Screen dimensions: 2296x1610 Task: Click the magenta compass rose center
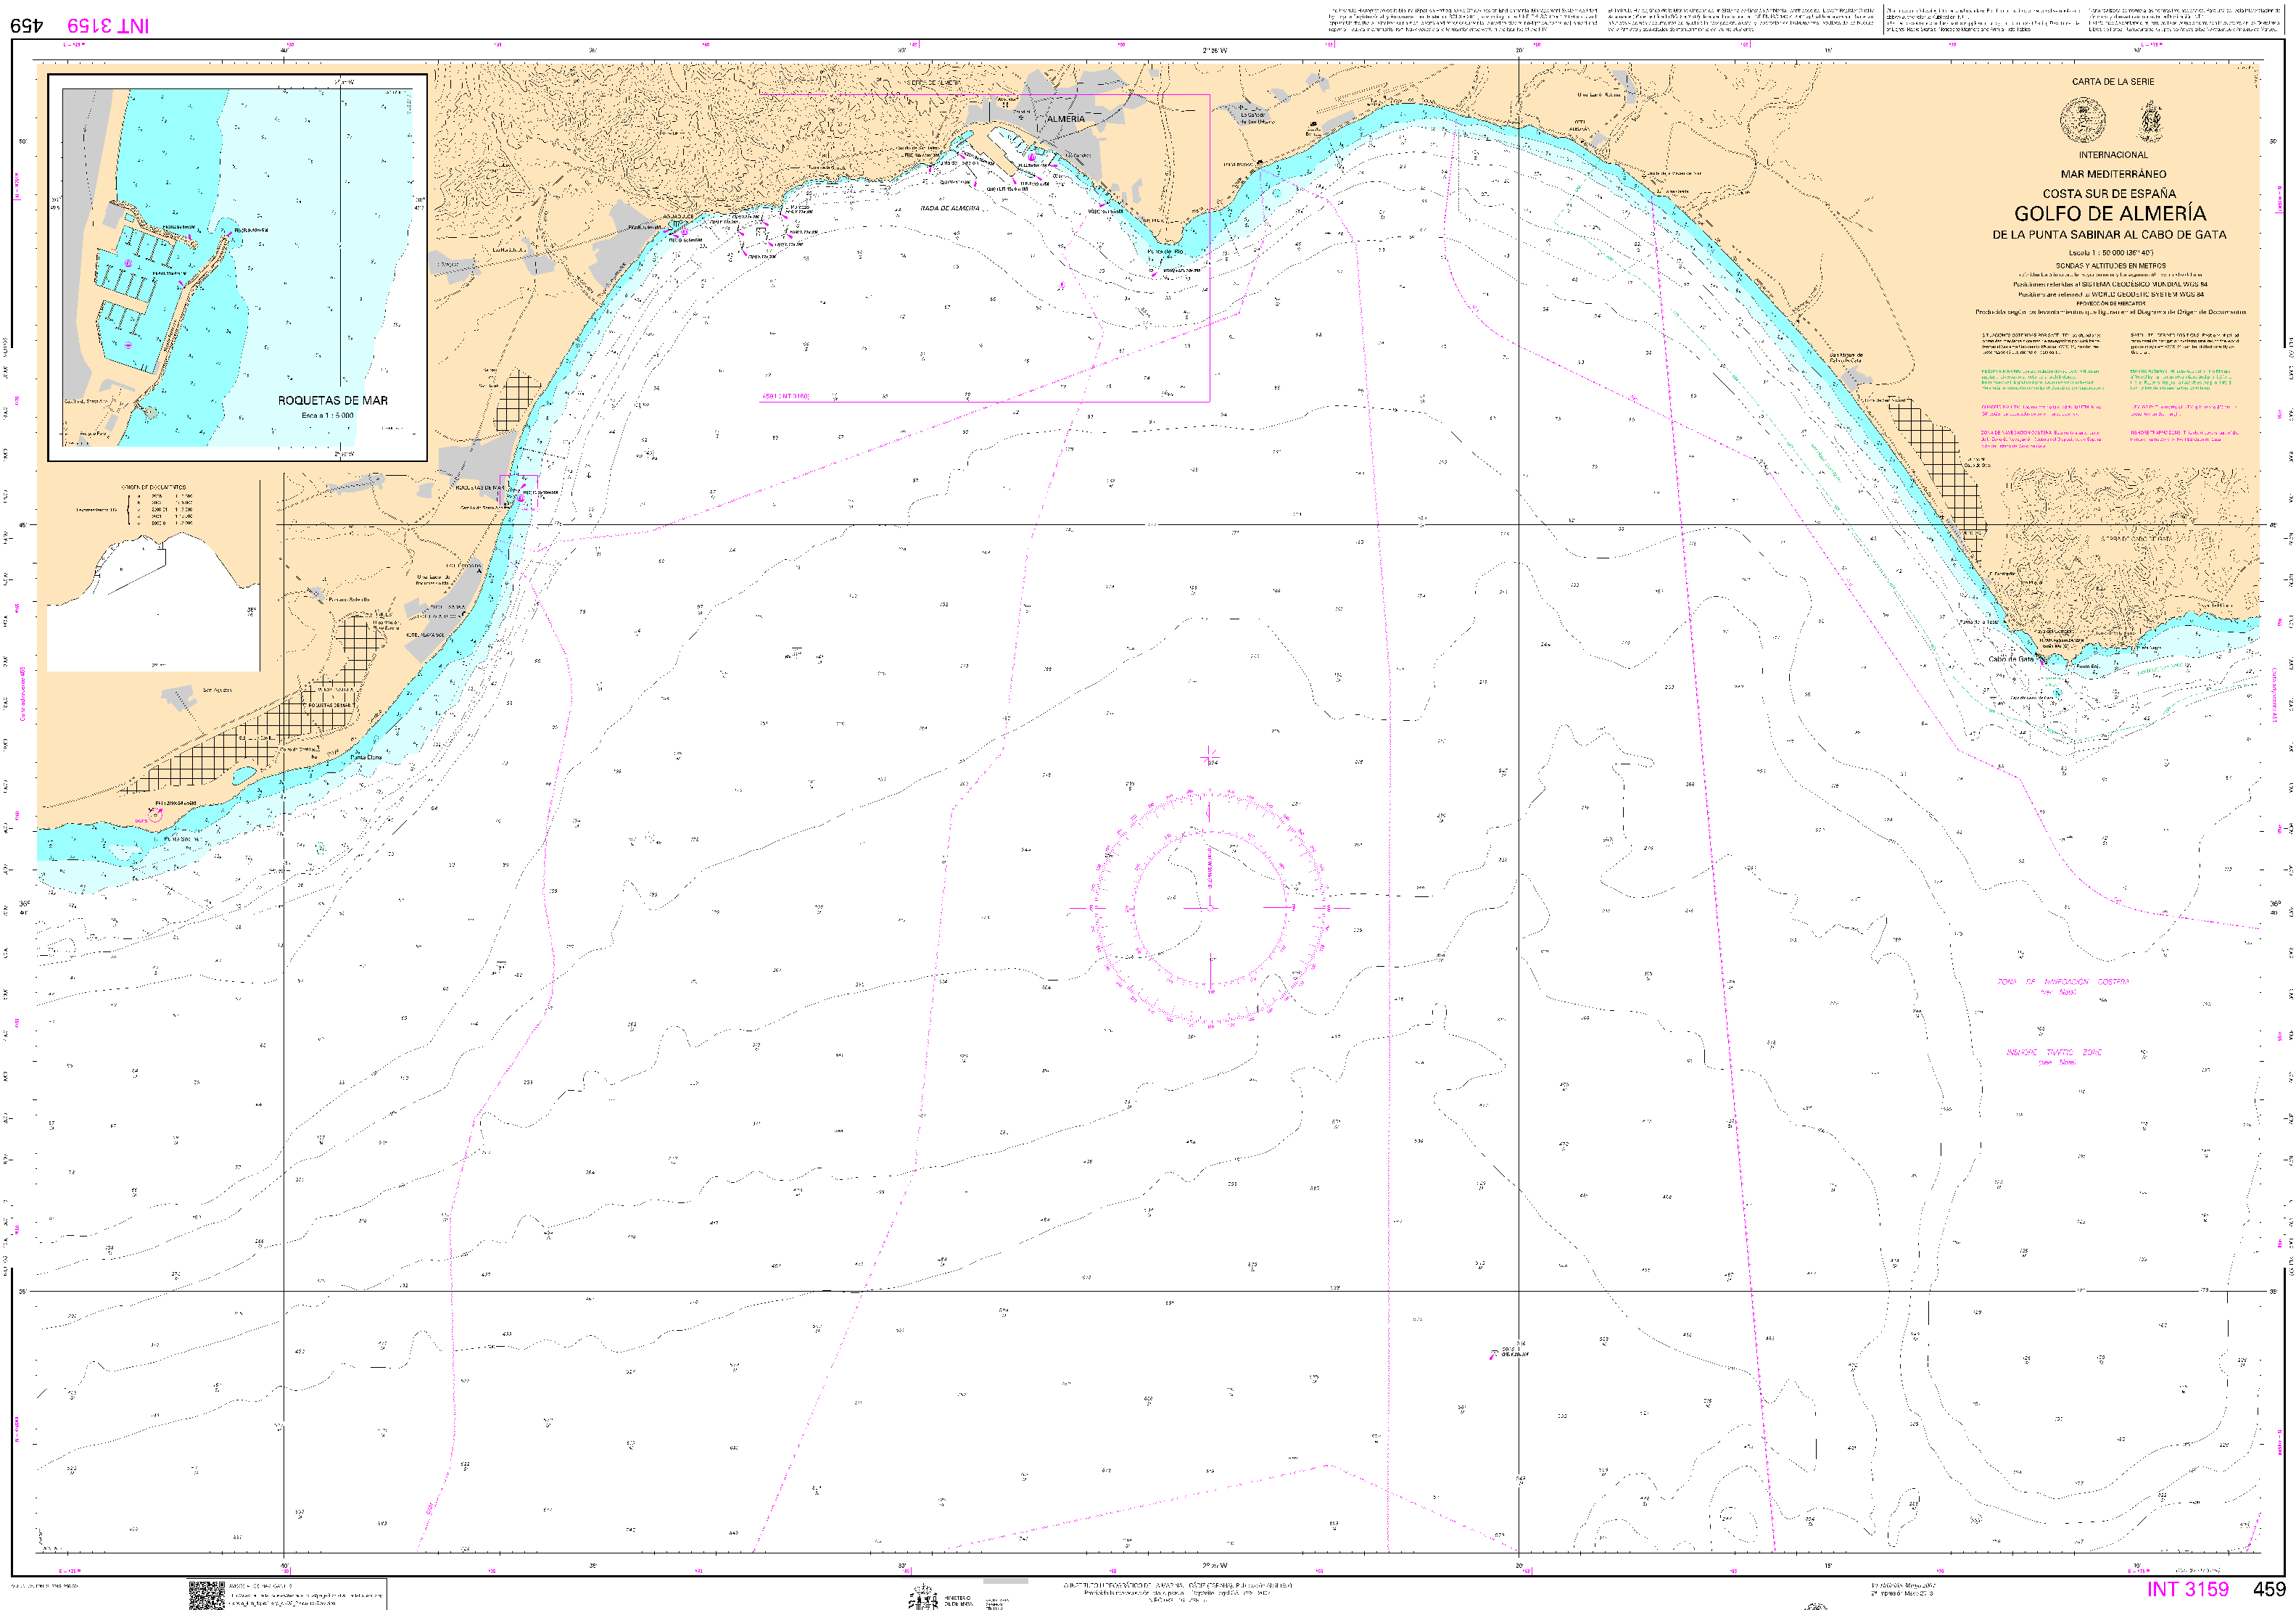(x=1210, y=907)
